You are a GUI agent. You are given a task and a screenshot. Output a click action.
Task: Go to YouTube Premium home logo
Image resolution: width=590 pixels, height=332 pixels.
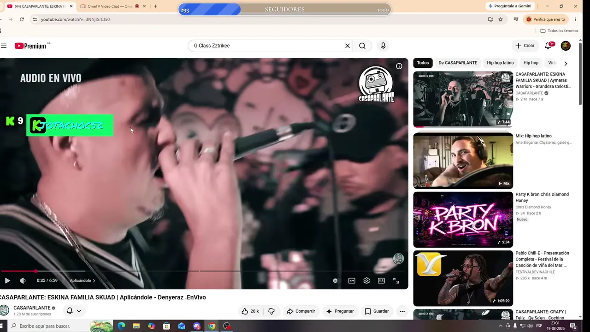tap(30, 46)
